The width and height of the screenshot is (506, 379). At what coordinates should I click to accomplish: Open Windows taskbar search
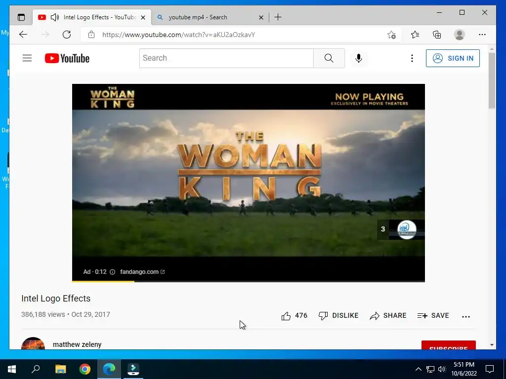36,369
